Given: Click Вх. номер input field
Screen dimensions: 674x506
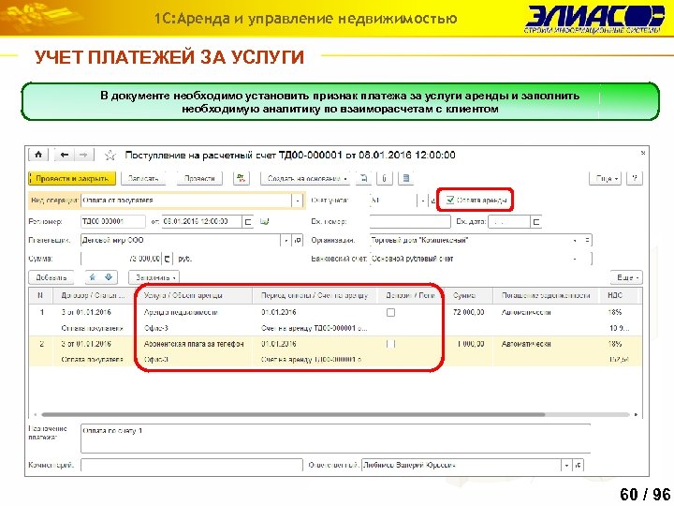Looking at the screenshot, I should 410,221.
